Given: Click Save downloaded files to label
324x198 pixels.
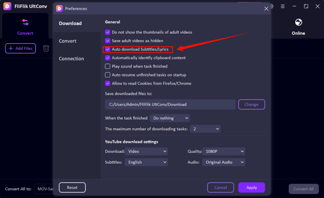Looking at the screenshot, I should coord(128,94).
